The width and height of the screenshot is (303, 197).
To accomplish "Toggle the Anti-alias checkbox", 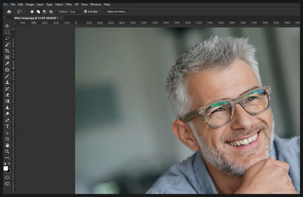I will (85, 12).
